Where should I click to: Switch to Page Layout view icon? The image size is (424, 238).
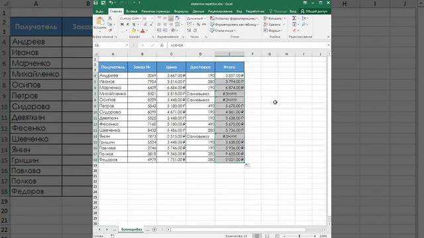tap(267, 236)
